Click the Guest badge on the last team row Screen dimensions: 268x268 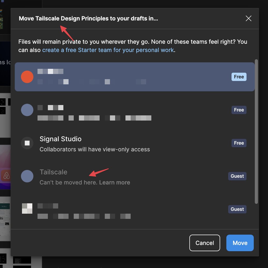(237, 209)
